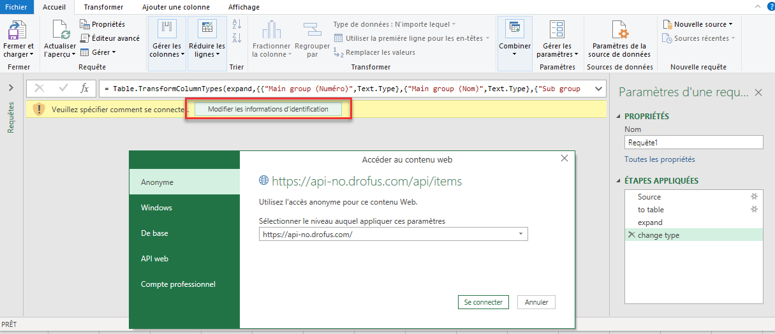Click the Nom field containing Requête1

[693, 143]
